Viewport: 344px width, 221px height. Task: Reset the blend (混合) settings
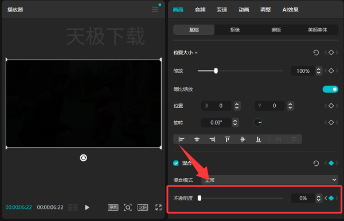[x=316, y=163]
